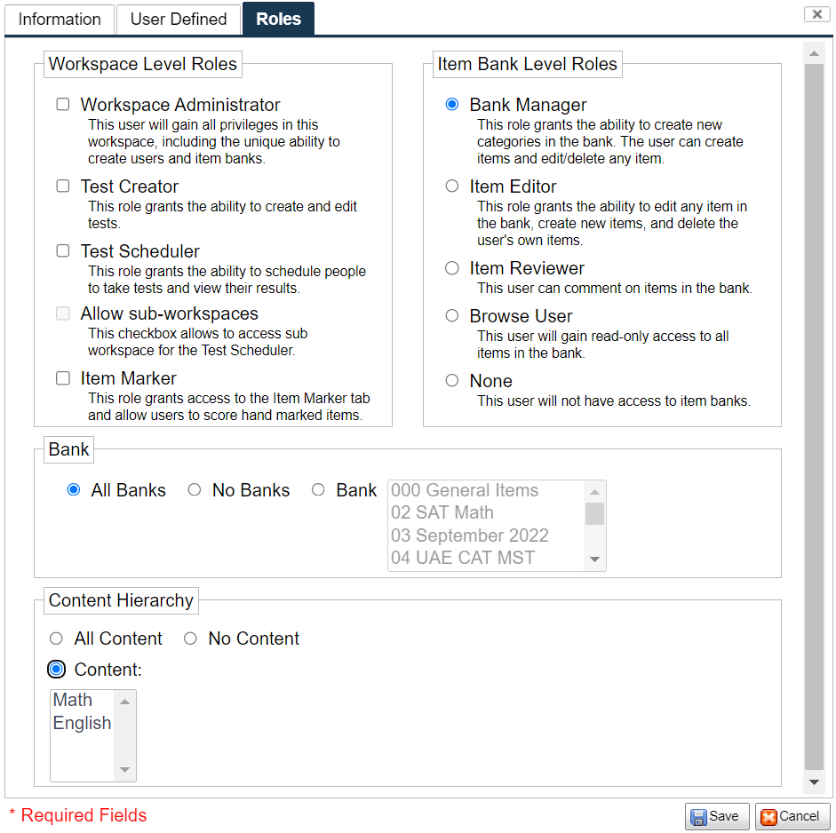
Task: Select the No Content radio button
Action: tap(190, 638)
